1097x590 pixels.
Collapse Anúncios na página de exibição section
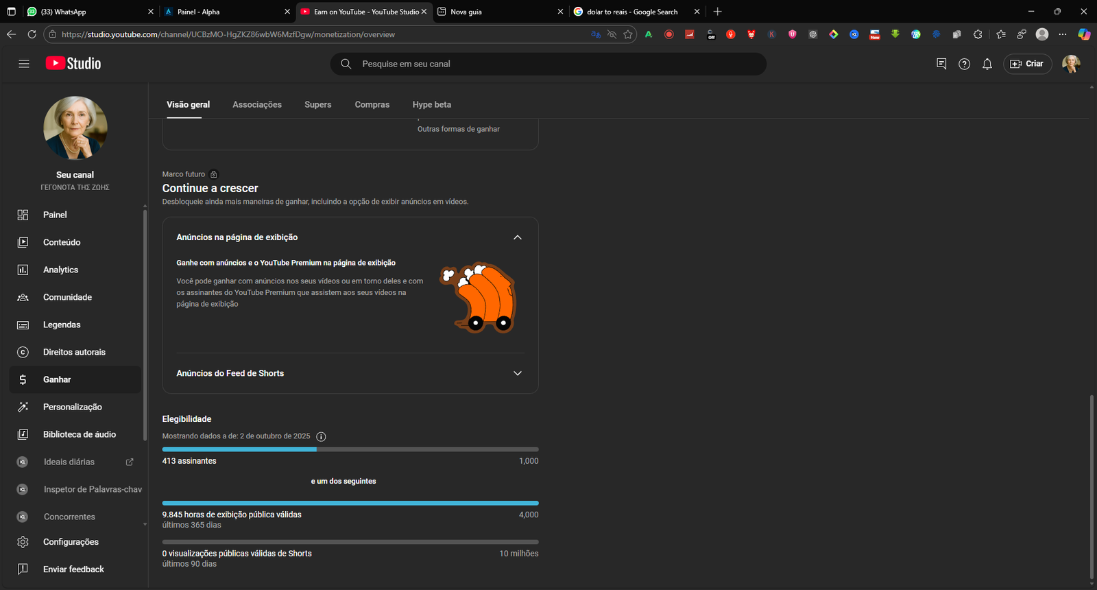tap(517, 237)
